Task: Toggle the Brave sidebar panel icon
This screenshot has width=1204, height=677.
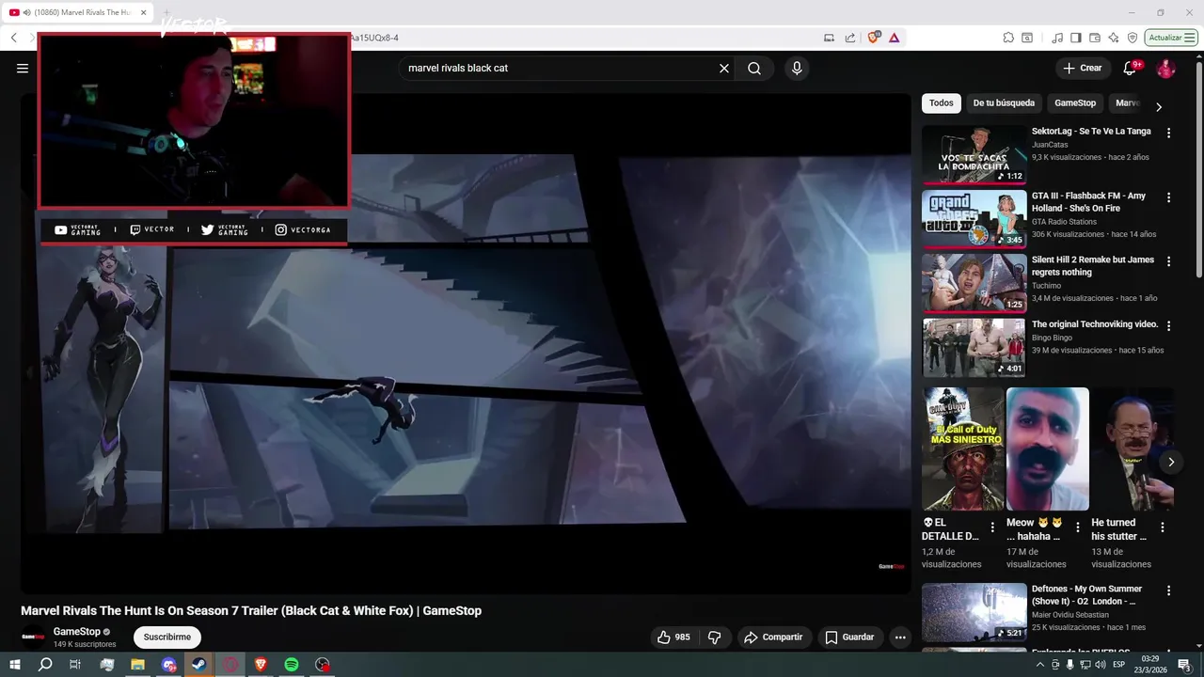Action: point(1076,38)
